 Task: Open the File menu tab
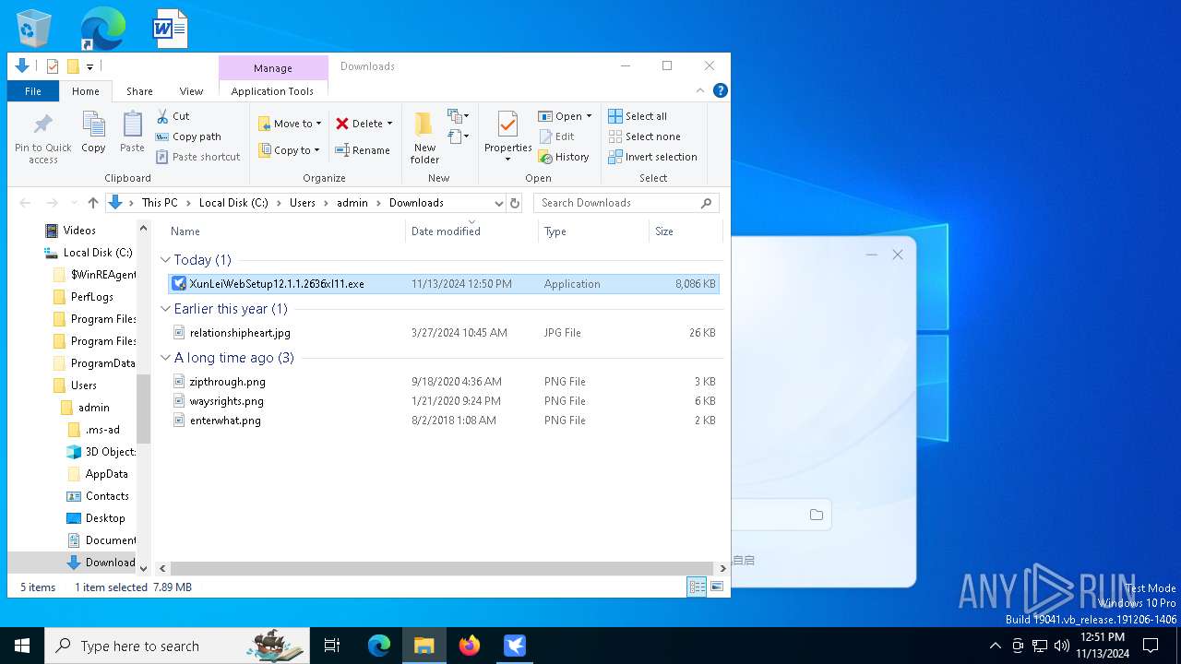point(33,91)
